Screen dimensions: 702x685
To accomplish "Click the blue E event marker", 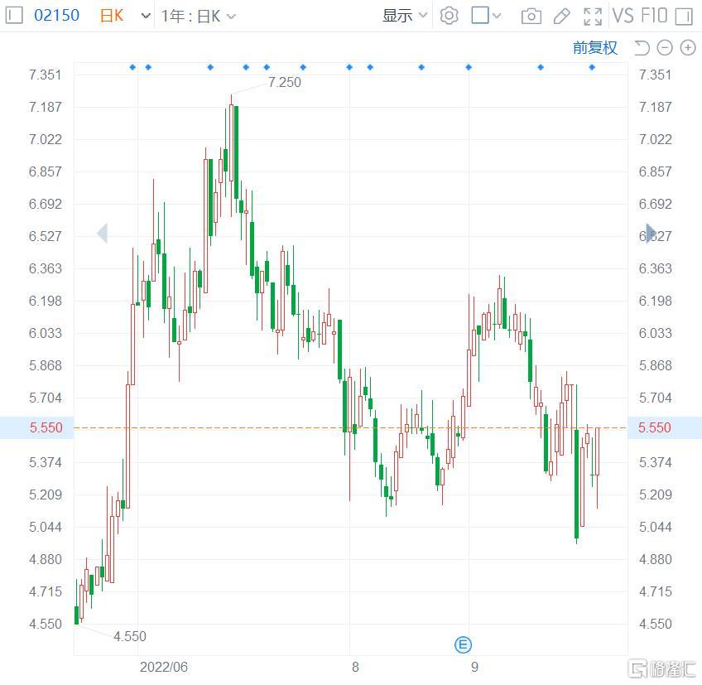I will click(x=463, y=645).
